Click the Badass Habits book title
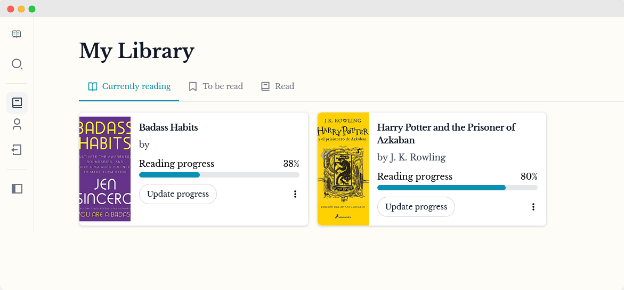The image size is (624, 290). click(x=168, y=127)
